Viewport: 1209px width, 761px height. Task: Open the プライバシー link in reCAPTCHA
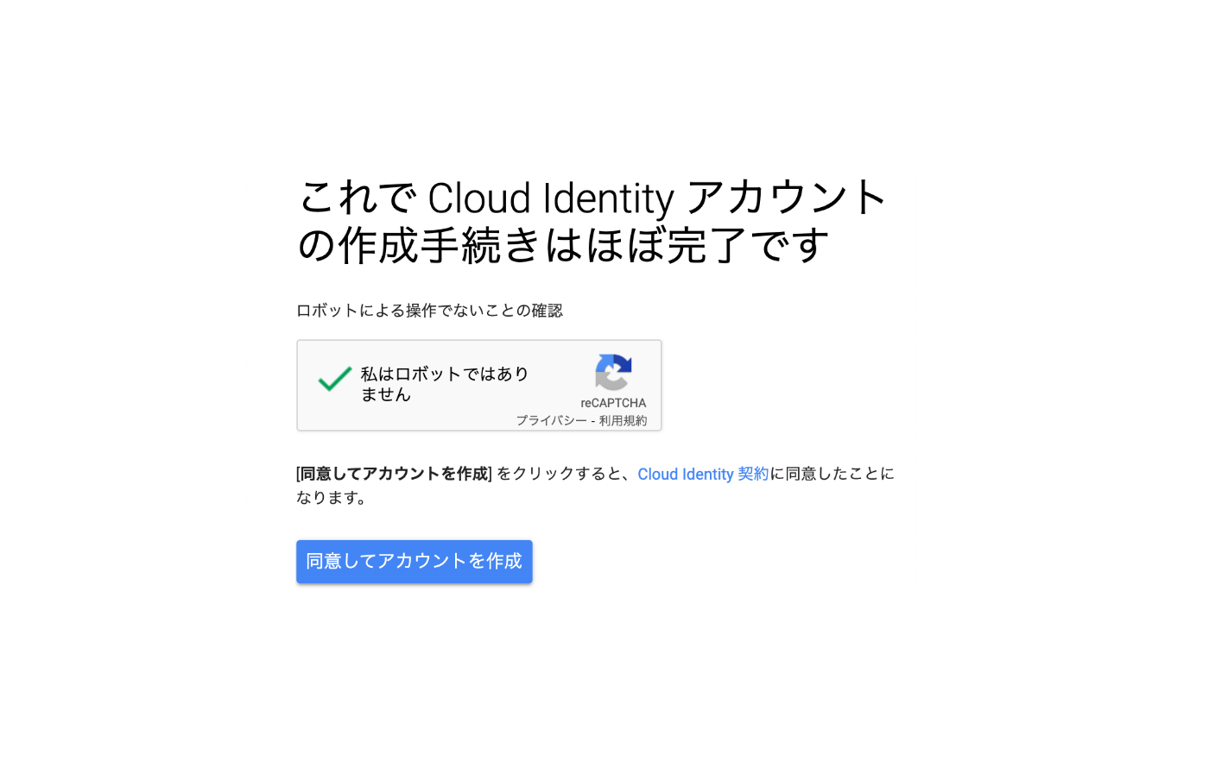551,421
